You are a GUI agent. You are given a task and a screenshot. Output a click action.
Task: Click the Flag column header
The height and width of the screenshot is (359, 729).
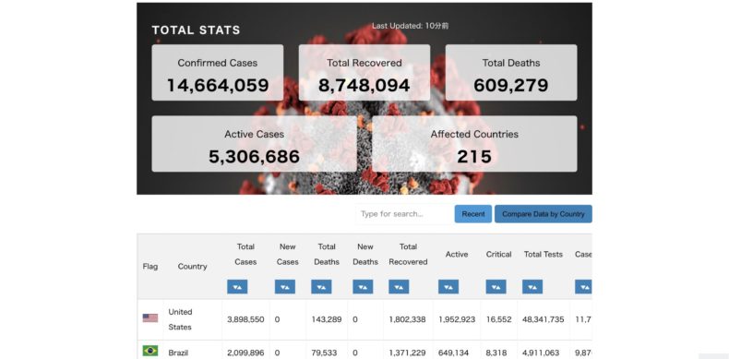pyautogui.click(x=150, y=267)
